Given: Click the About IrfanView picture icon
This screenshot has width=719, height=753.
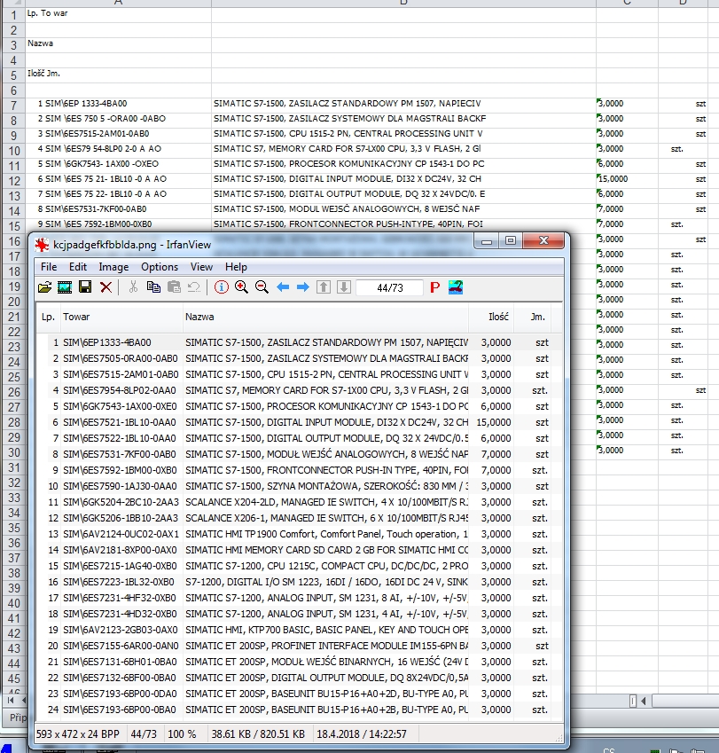Looking at the screenshot, I should pos(456,287).
